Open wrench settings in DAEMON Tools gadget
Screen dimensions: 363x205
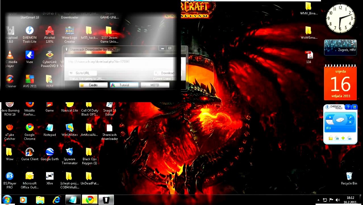(350, 117)
